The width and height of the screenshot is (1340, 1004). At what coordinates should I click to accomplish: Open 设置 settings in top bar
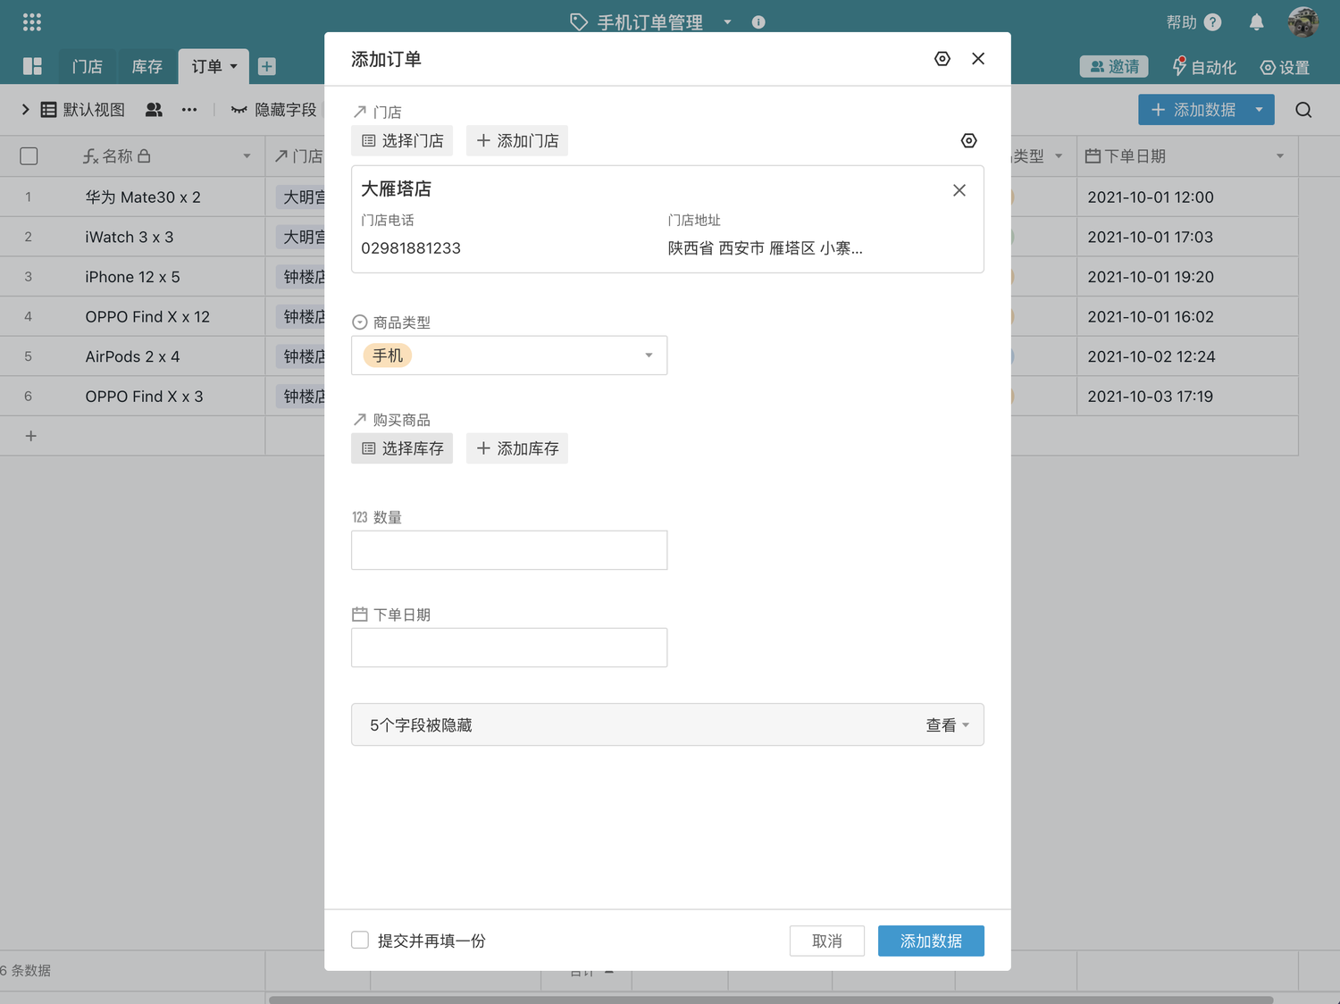1285,67
